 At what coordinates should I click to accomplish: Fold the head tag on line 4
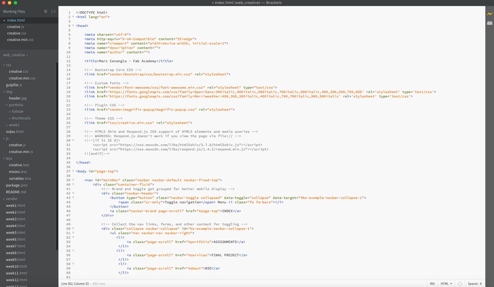click(73, 26)
